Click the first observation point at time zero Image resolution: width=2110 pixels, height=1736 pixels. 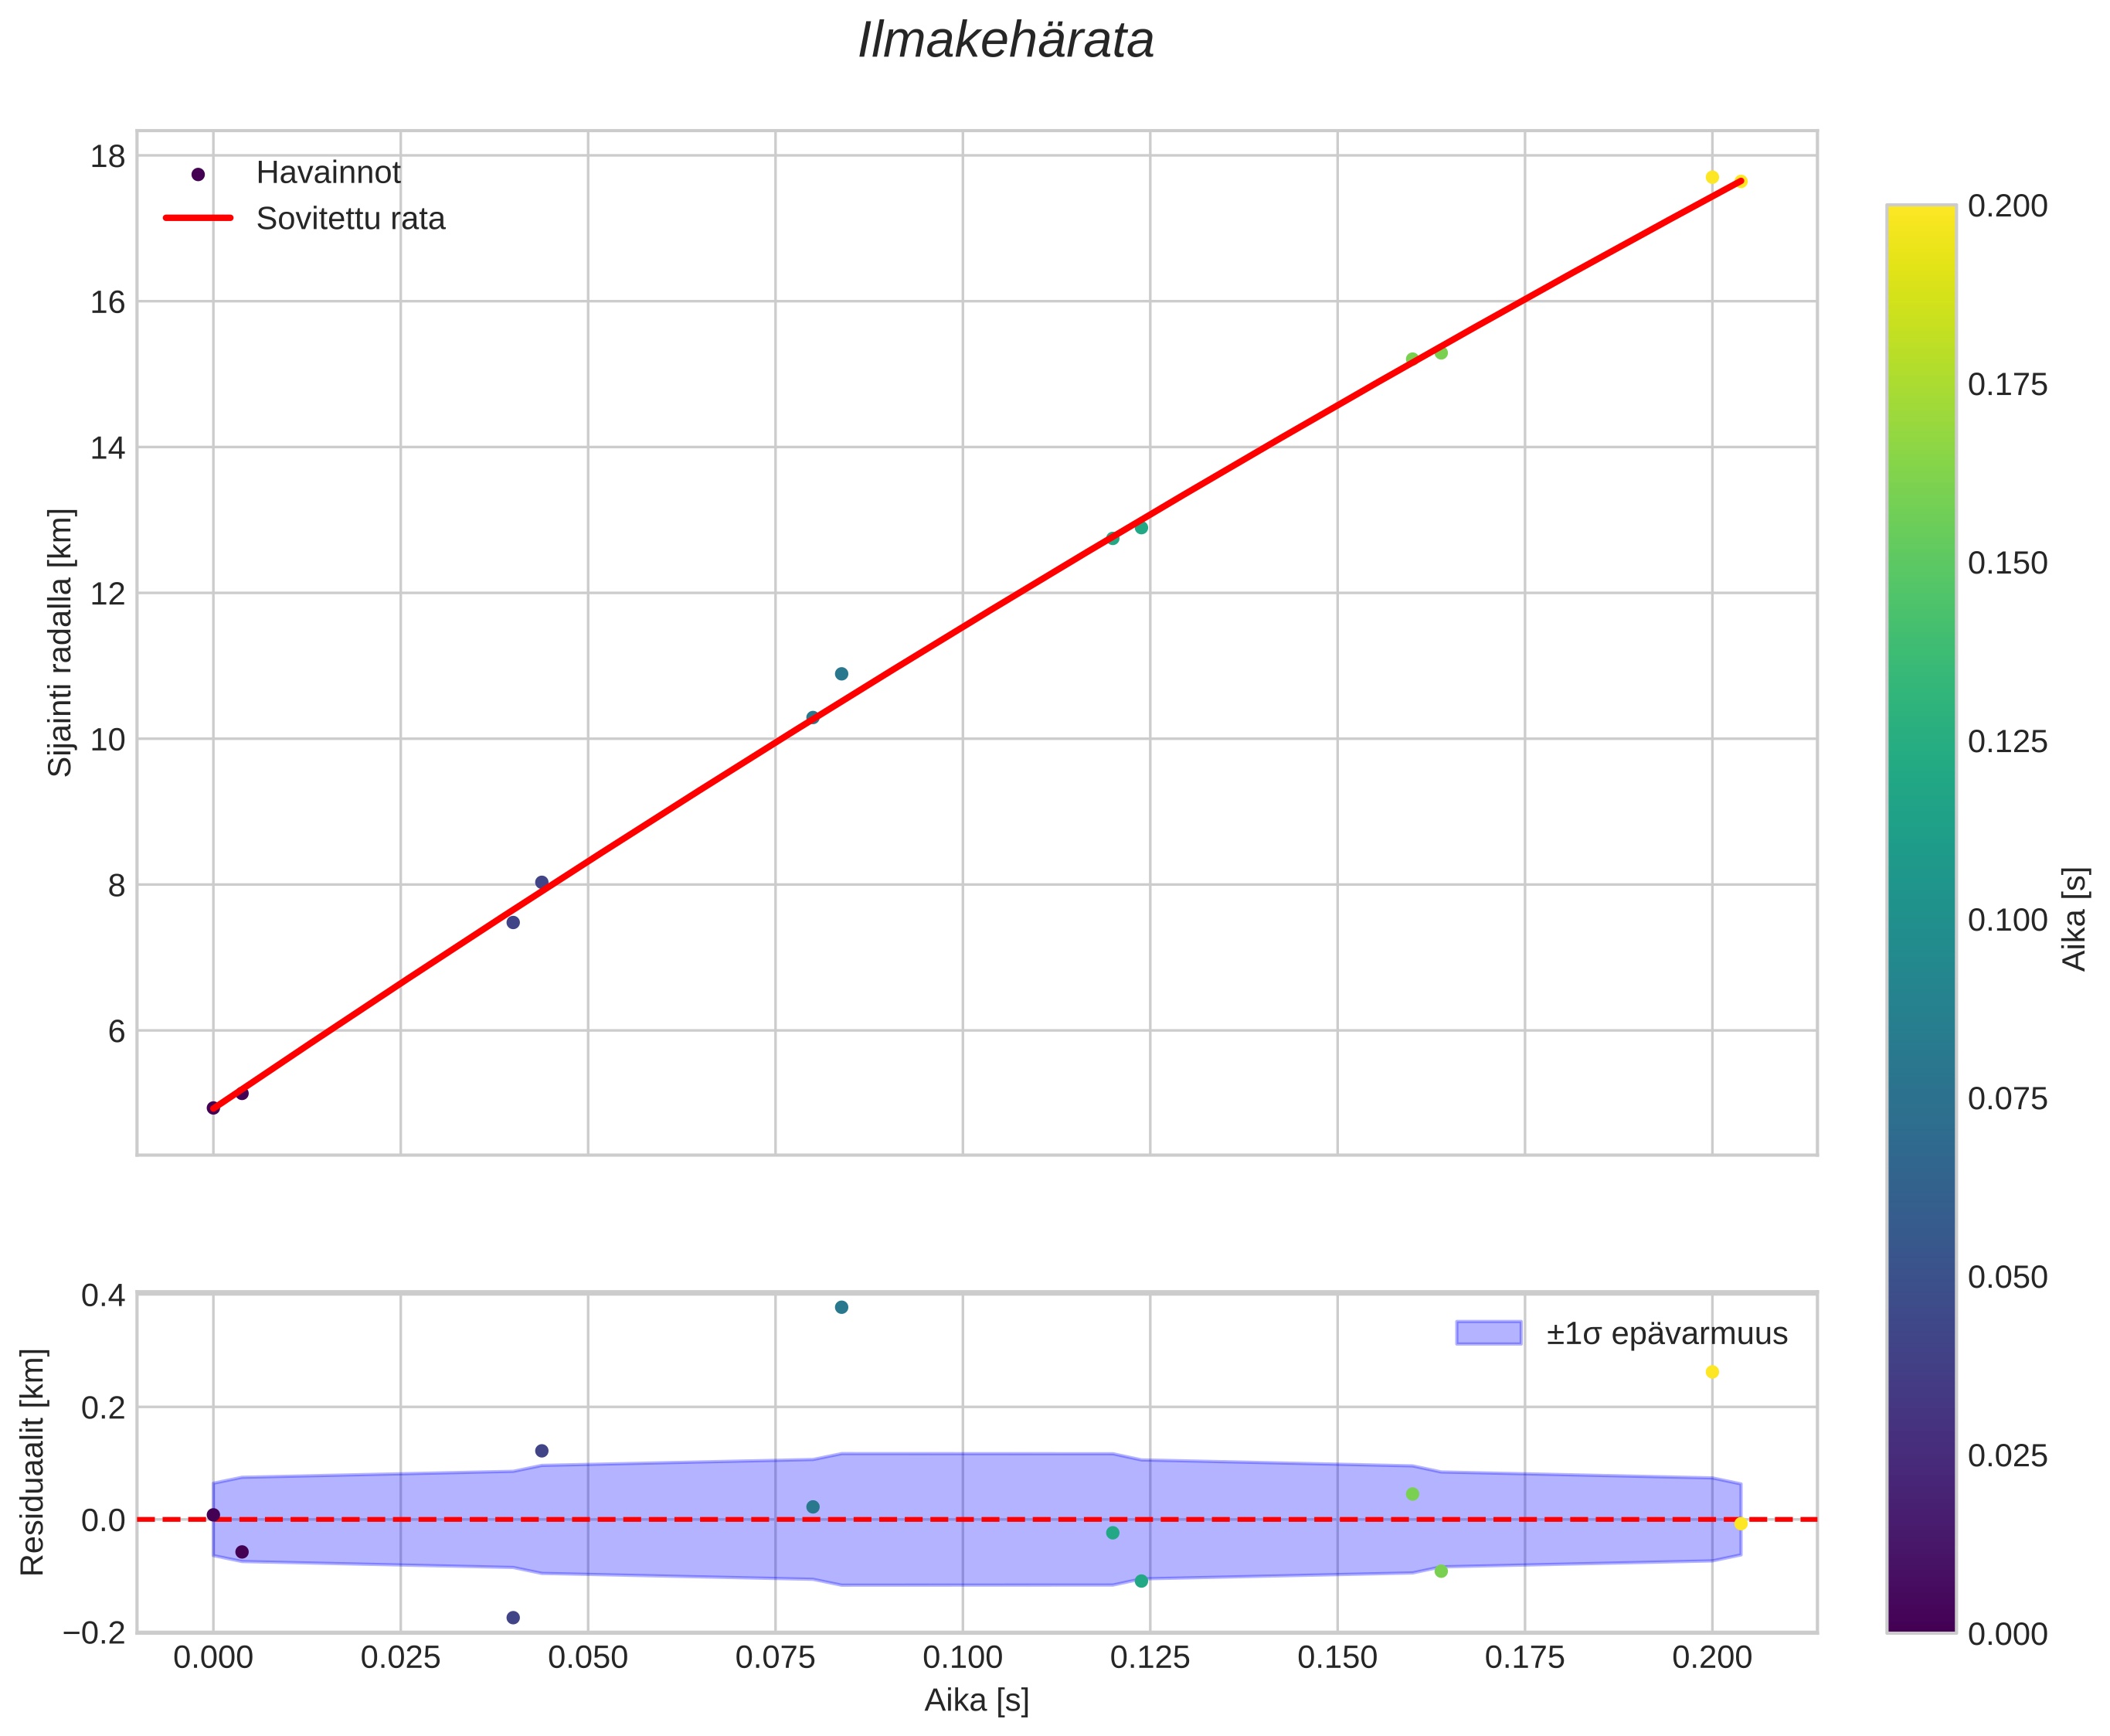pyautogui.click(x=213, y=1107)
